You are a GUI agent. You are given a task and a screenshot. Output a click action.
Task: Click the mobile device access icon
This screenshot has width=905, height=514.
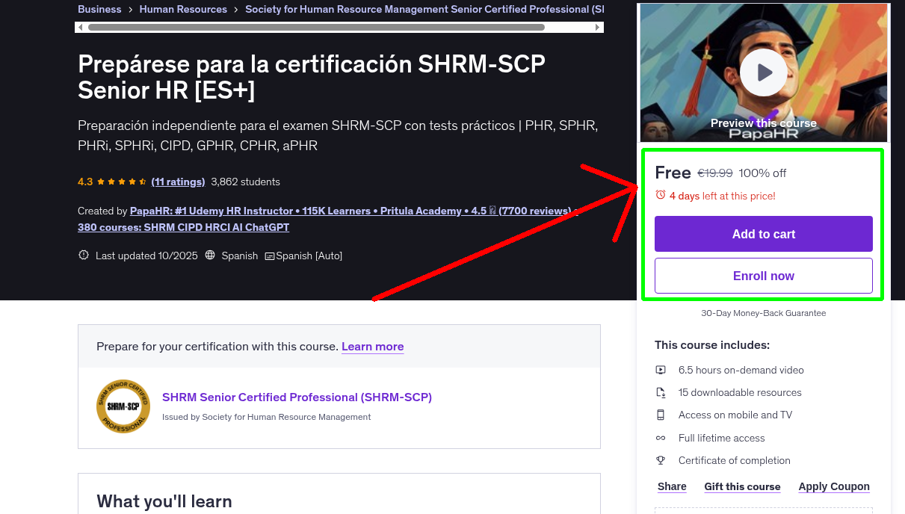click(x=661, y=415)
